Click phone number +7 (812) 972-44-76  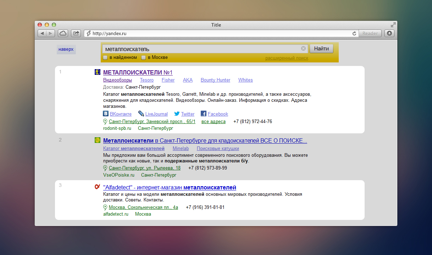point(253,122)
